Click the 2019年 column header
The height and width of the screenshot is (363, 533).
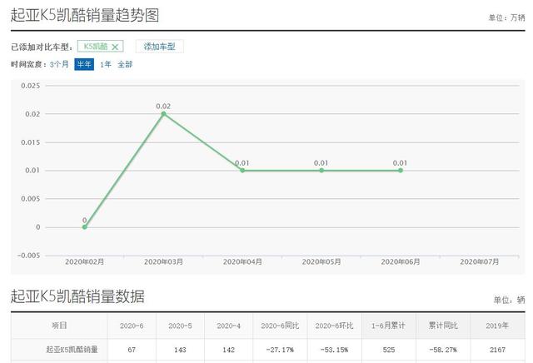tap(497, 326)
